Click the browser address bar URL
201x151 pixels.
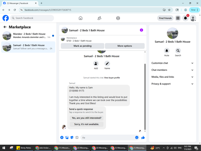coord(48,10)
